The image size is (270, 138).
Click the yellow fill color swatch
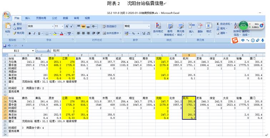coord(55,33)
